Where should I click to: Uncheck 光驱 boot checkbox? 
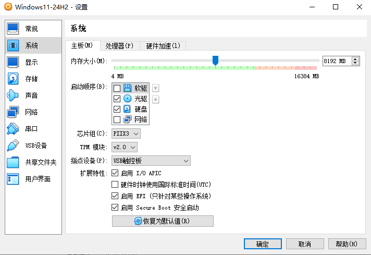(x=117, y=99)
